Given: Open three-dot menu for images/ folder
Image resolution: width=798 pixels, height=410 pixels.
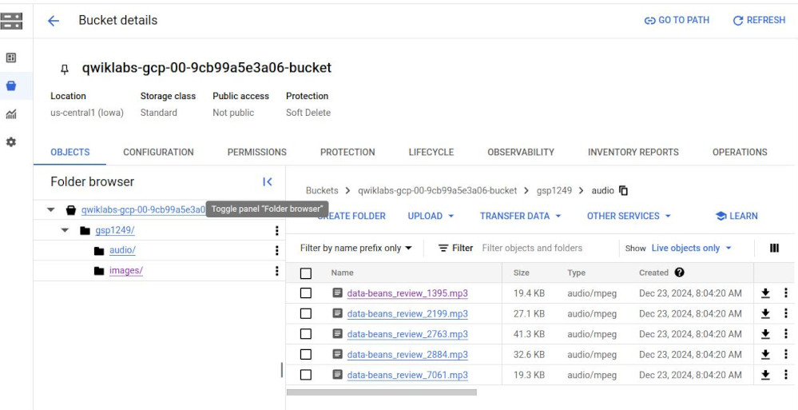Looking at the screenshot, I should [x=276, y=270].
